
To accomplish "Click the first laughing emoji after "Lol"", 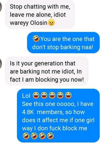I will [x=36, y=96].
